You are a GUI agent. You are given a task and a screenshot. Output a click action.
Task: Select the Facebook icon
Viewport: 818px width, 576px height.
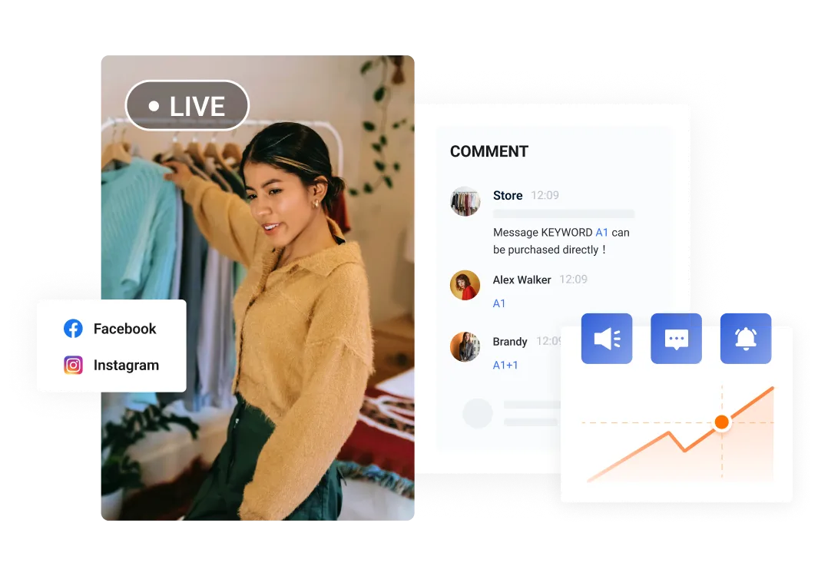coord(73,328)
